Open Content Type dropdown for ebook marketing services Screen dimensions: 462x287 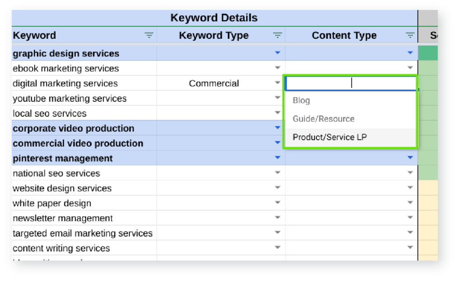click(x=410, y=68)
